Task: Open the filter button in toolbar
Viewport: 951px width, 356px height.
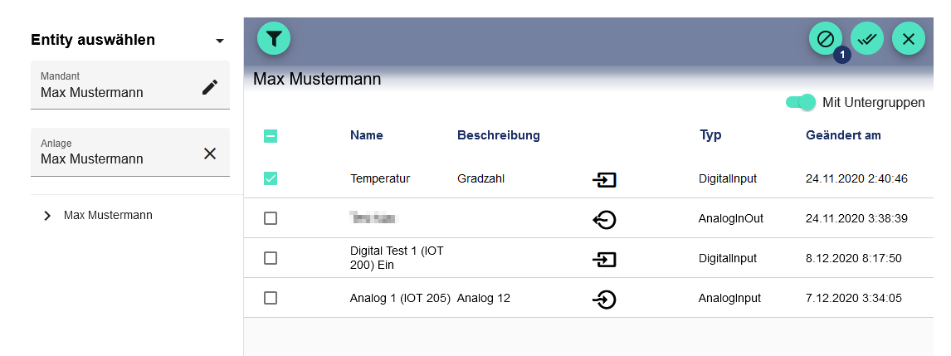Action: click(x=275, y=38)
